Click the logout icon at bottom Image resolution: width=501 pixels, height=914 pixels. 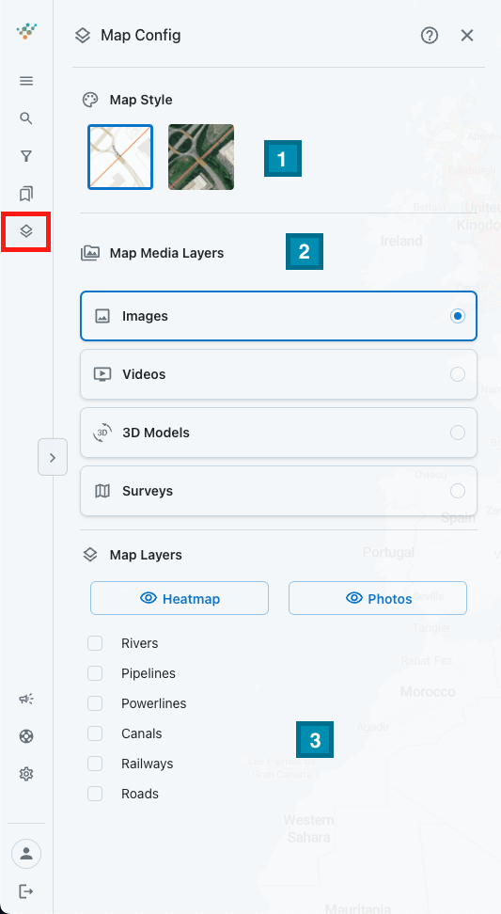26,891
